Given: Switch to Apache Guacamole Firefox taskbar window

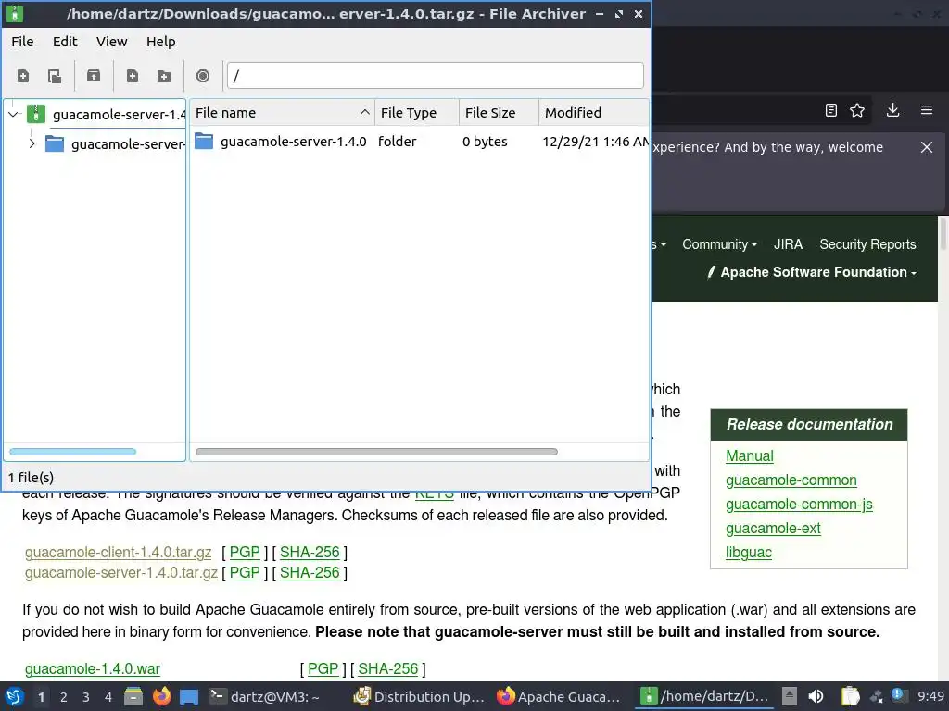Looking at the screenshot, I should click(x=559, y=696).
